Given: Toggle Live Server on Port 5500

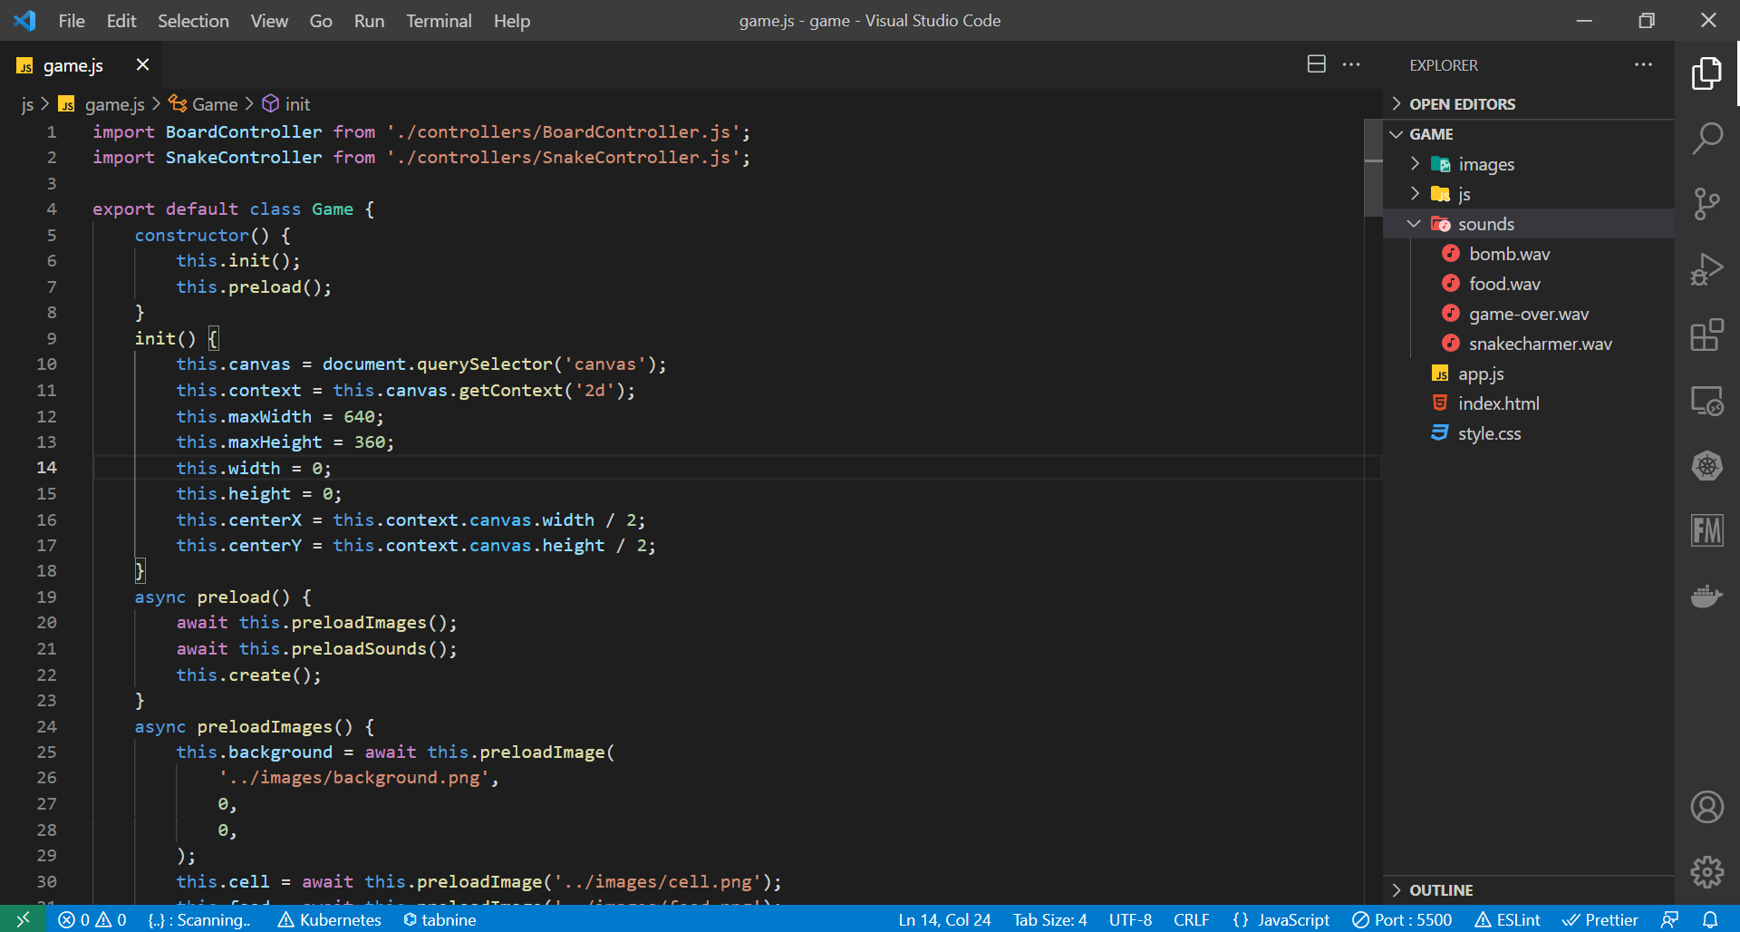Looking at the screenshot, I should pos(1402,919).
